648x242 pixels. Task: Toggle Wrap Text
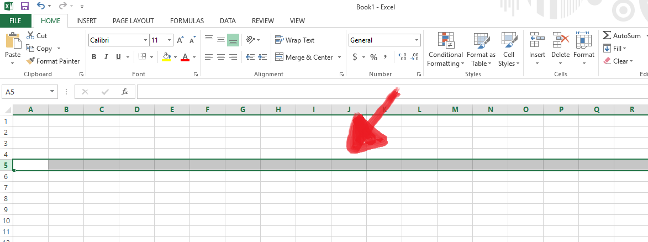(294, 40)
